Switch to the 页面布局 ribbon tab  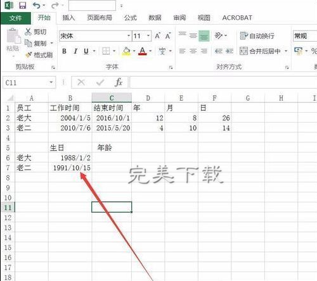(100, 18)
